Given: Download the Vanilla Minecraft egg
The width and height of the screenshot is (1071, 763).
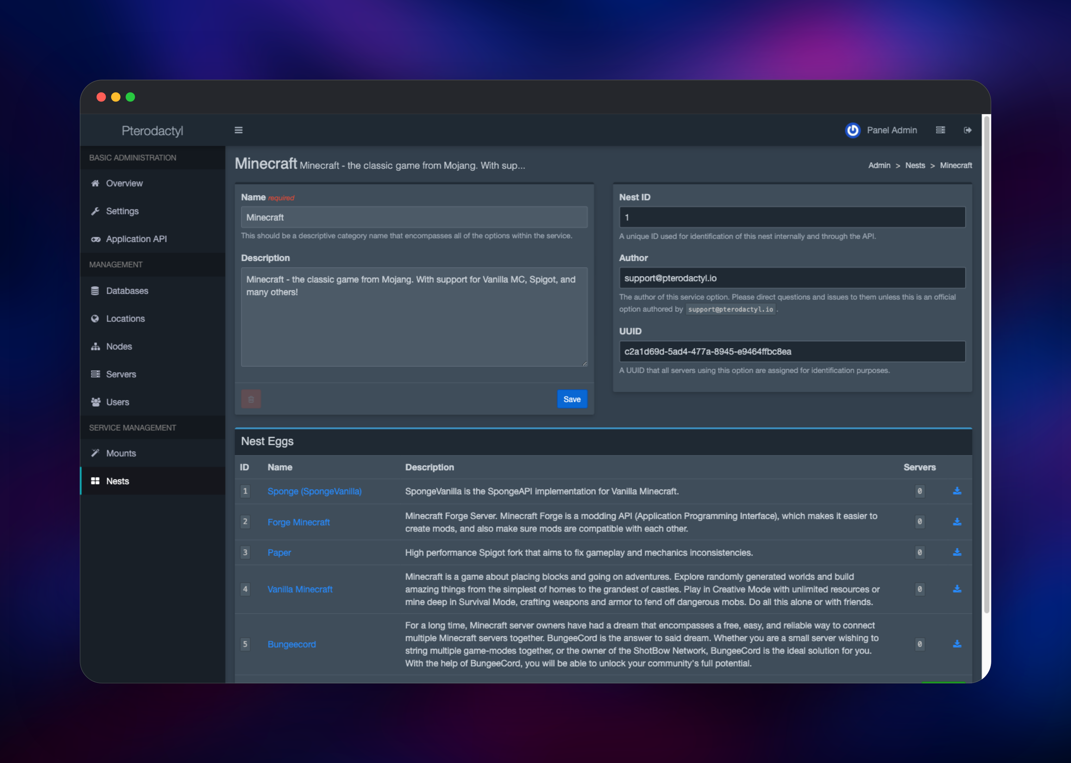Looking at the screenshot, I should [957, 589].
